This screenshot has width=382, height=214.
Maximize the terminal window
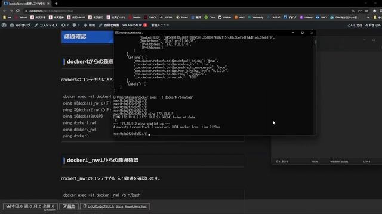click(303, 33)
